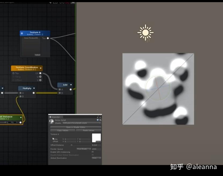This screenshot has width=223, height=176.
Task: Toggle the Inspector lock icon
Action: tap(97, 119)
